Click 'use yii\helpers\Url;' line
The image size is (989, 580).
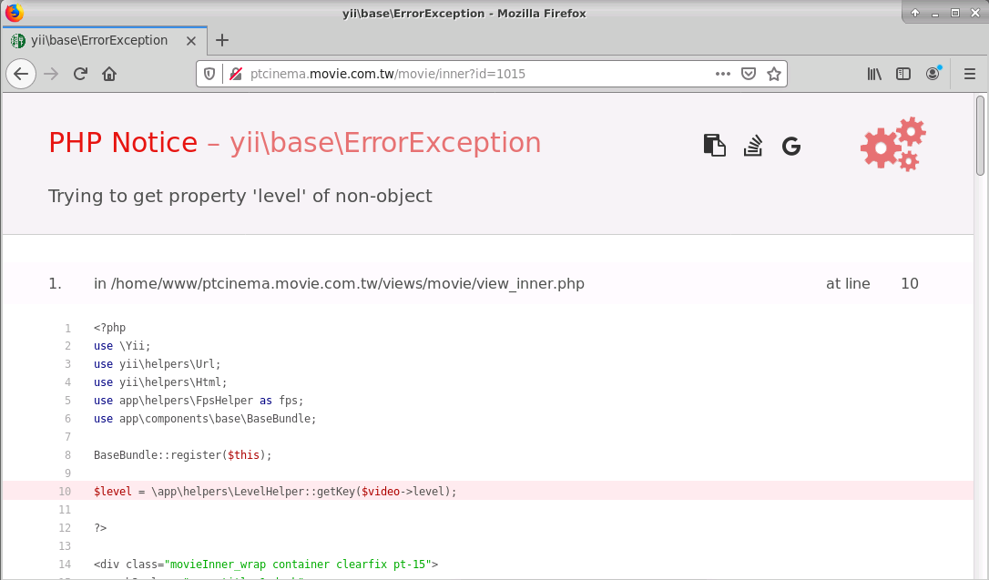(x=157, y=364)
